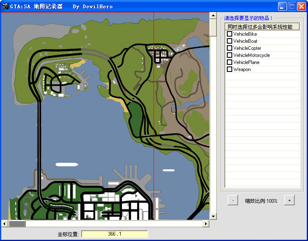Toggle the VehicleBoat checkbox
308x241 pixels.
[x=229, y=41]
